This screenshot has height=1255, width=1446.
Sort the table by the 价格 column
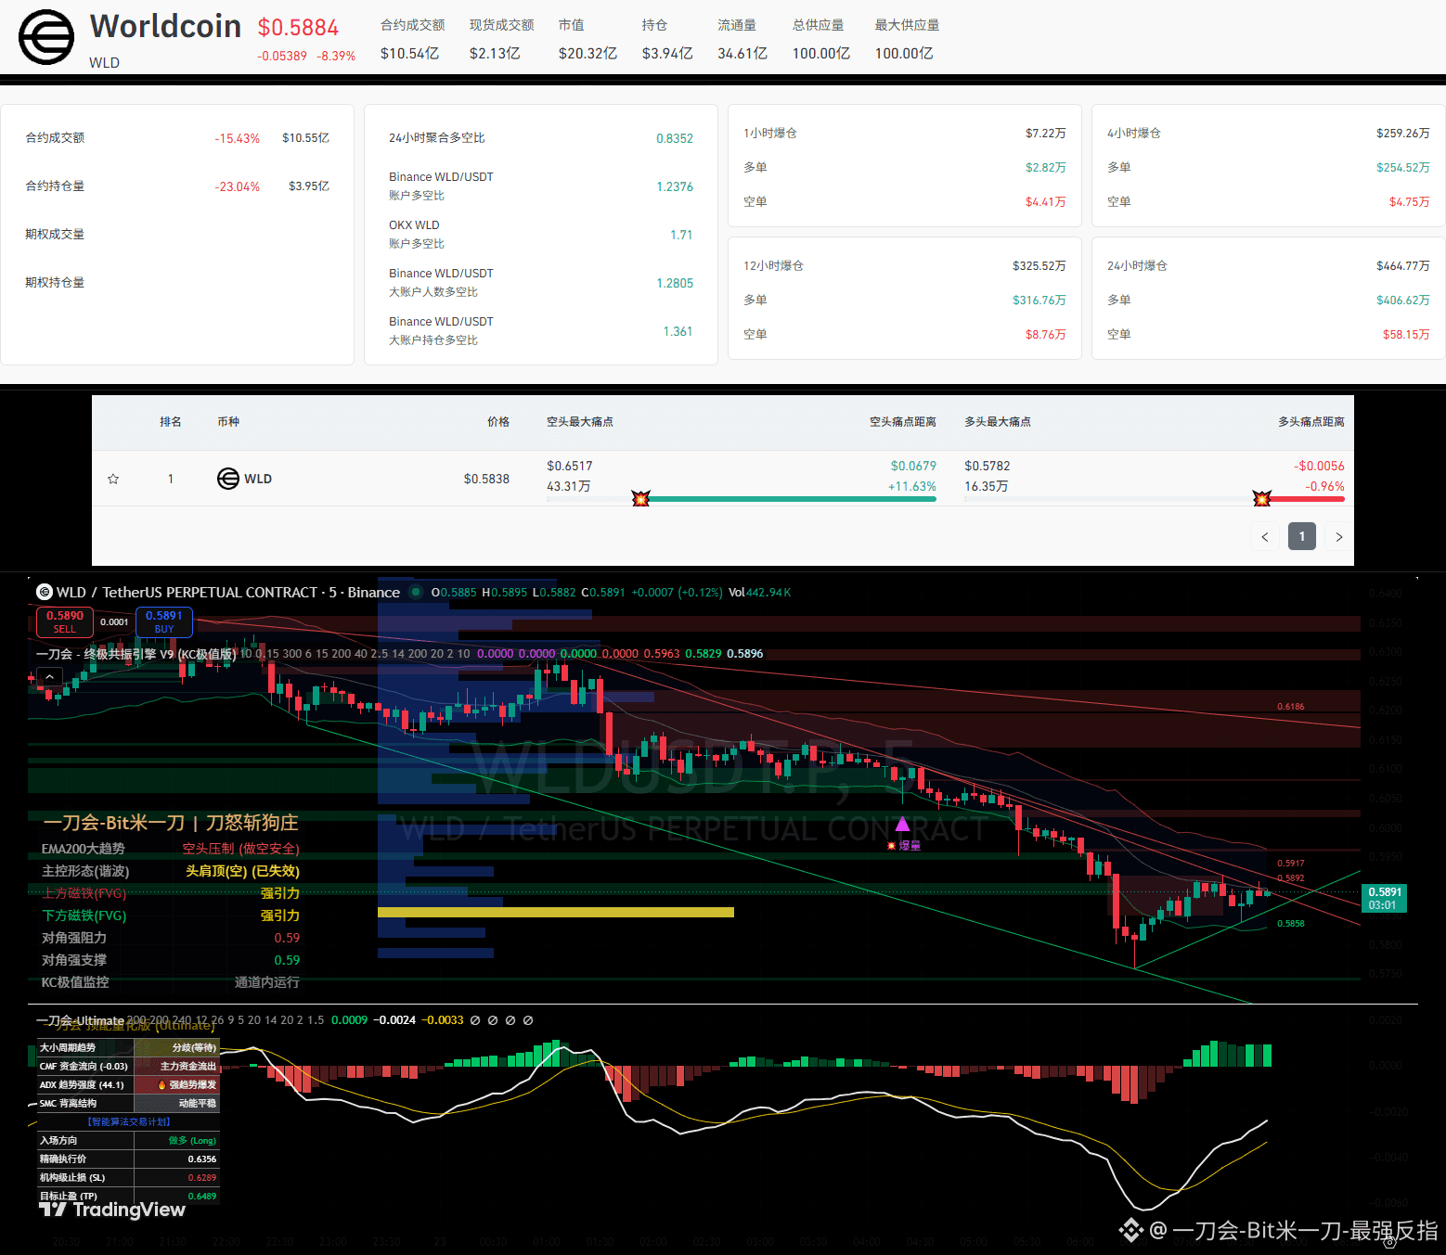pos(498,422)
